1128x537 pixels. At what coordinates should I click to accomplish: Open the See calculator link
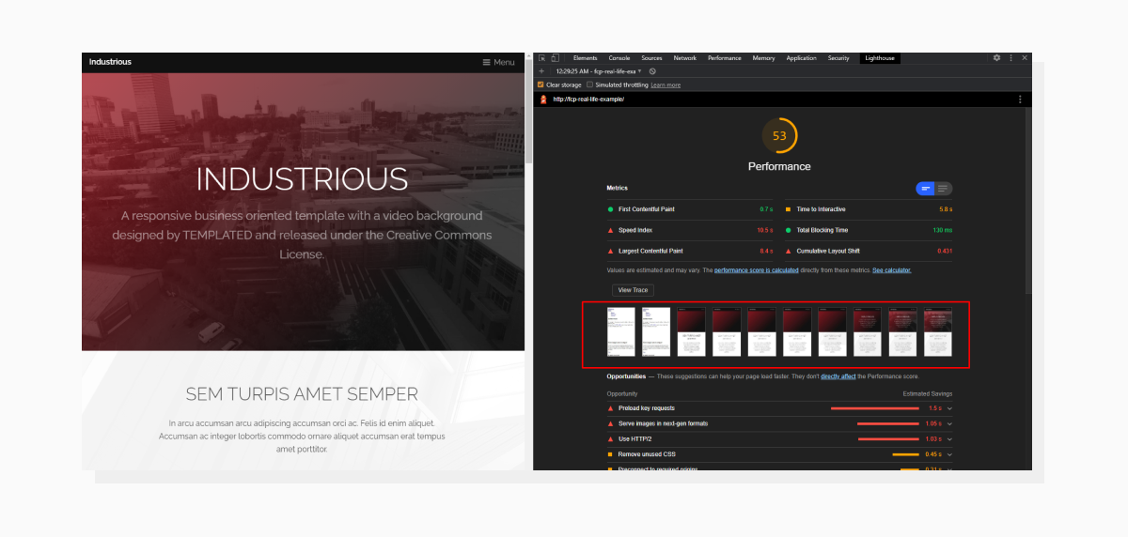[x=891, y=270]
